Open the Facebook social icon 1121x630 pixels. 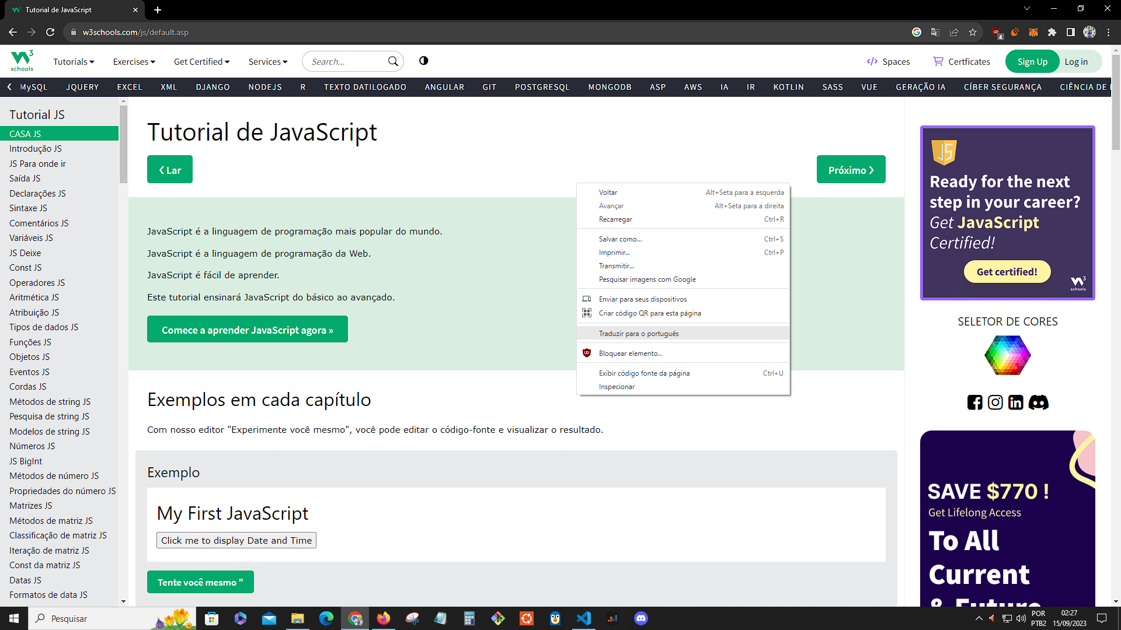(974, 402)
